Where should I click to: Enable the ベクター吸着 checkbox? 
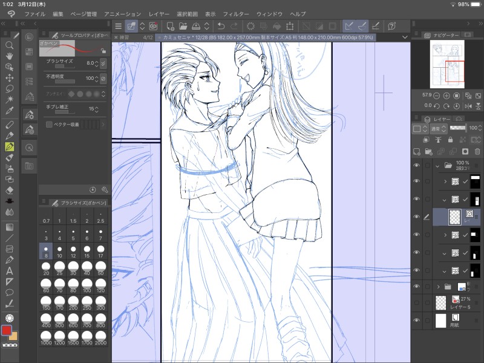(x=49, y=124)
